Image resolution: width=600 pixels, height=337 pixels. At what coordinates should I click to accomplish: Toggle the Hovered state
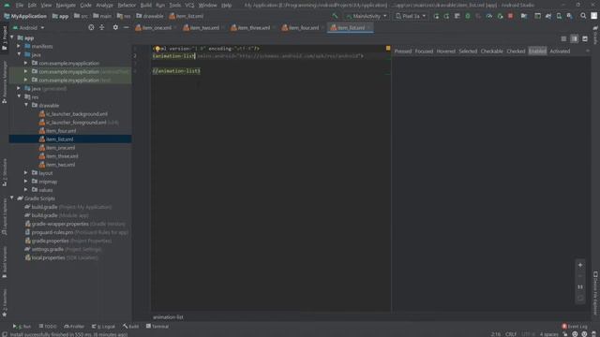coord(446,51)
